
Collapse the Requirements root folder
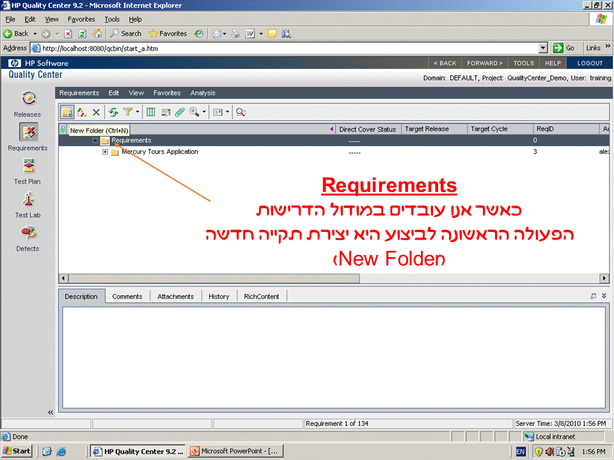point(95,140)
